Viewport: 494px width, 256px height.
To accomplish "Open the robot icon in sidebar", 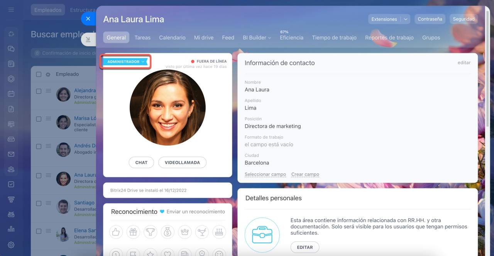I will [11, 214].
